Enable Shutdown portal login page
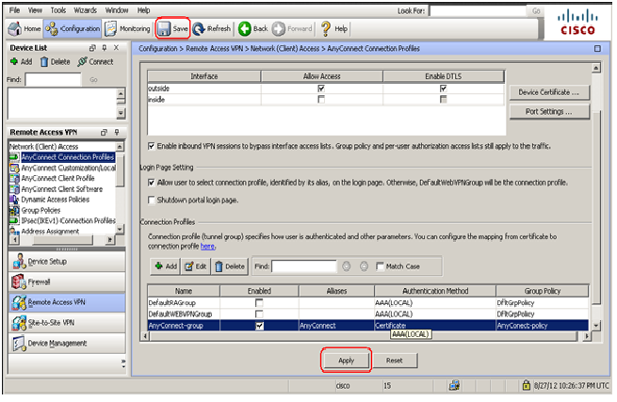The height and width of the screenshot is (402, 617). point(151,200)
